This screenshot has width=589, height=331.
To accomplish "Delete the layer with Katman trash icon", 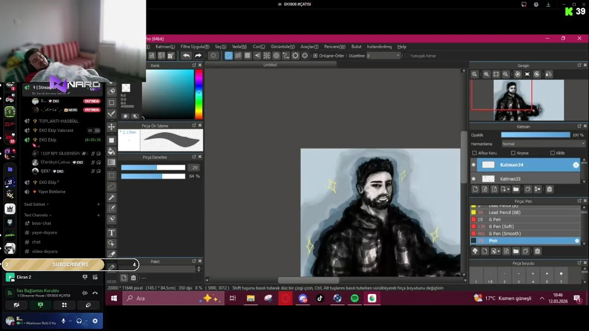I will (x=549, y=189).
